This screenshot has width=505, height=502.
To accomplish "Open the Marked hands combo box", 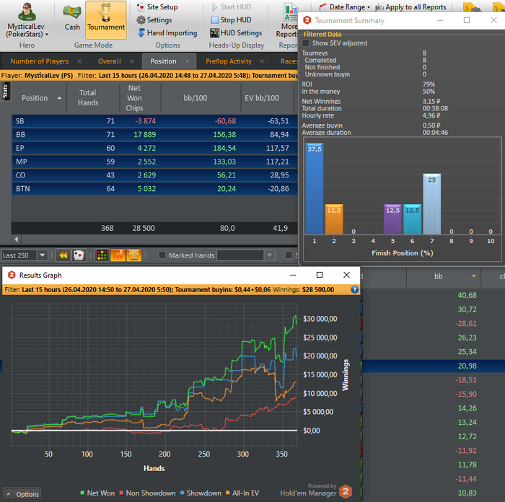I will coord(246,255).
